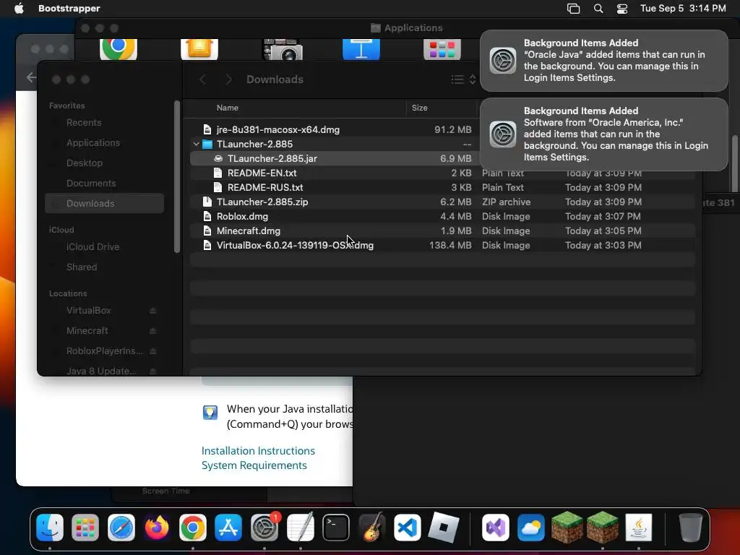This screenshot has width=740, height=555.
Task: Open Control Center in menu bar
Action: tap(622, 9)
